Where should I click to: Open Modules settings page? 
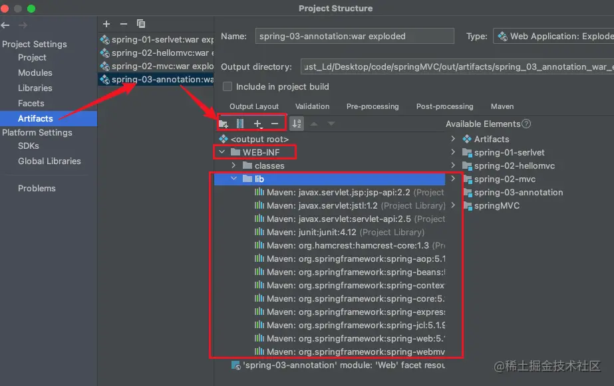click(x=35, y=72)
